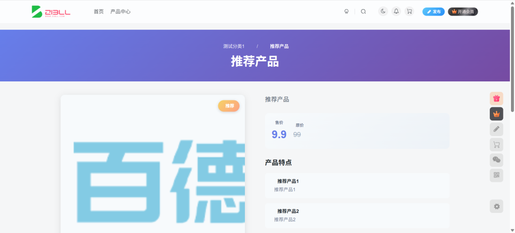The height and width of the screenshot is (233, 515).
Task: Open shopping cart in top navigation
Action: pos(409,12)
